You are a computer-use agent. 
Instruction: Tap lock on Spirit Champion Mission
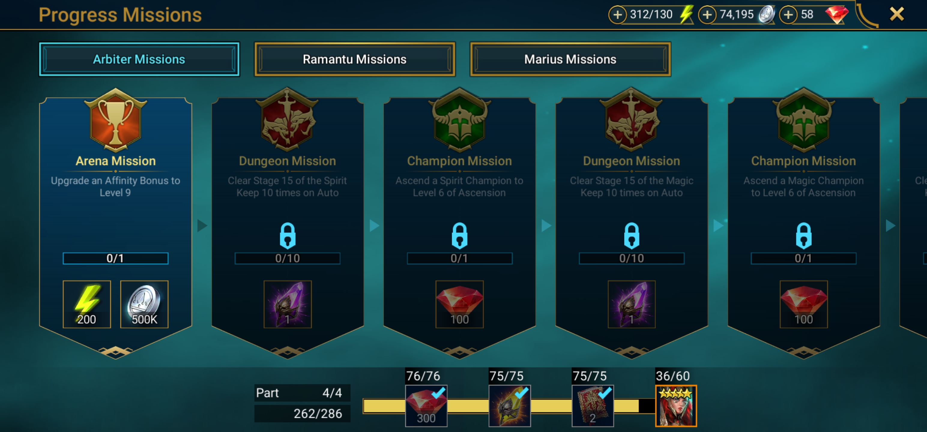click(x=460, y=236)
